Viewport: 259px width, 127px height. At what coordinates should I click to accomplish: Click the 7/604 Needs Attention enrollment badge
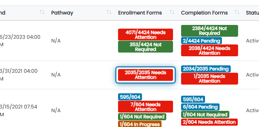point(146,107)
